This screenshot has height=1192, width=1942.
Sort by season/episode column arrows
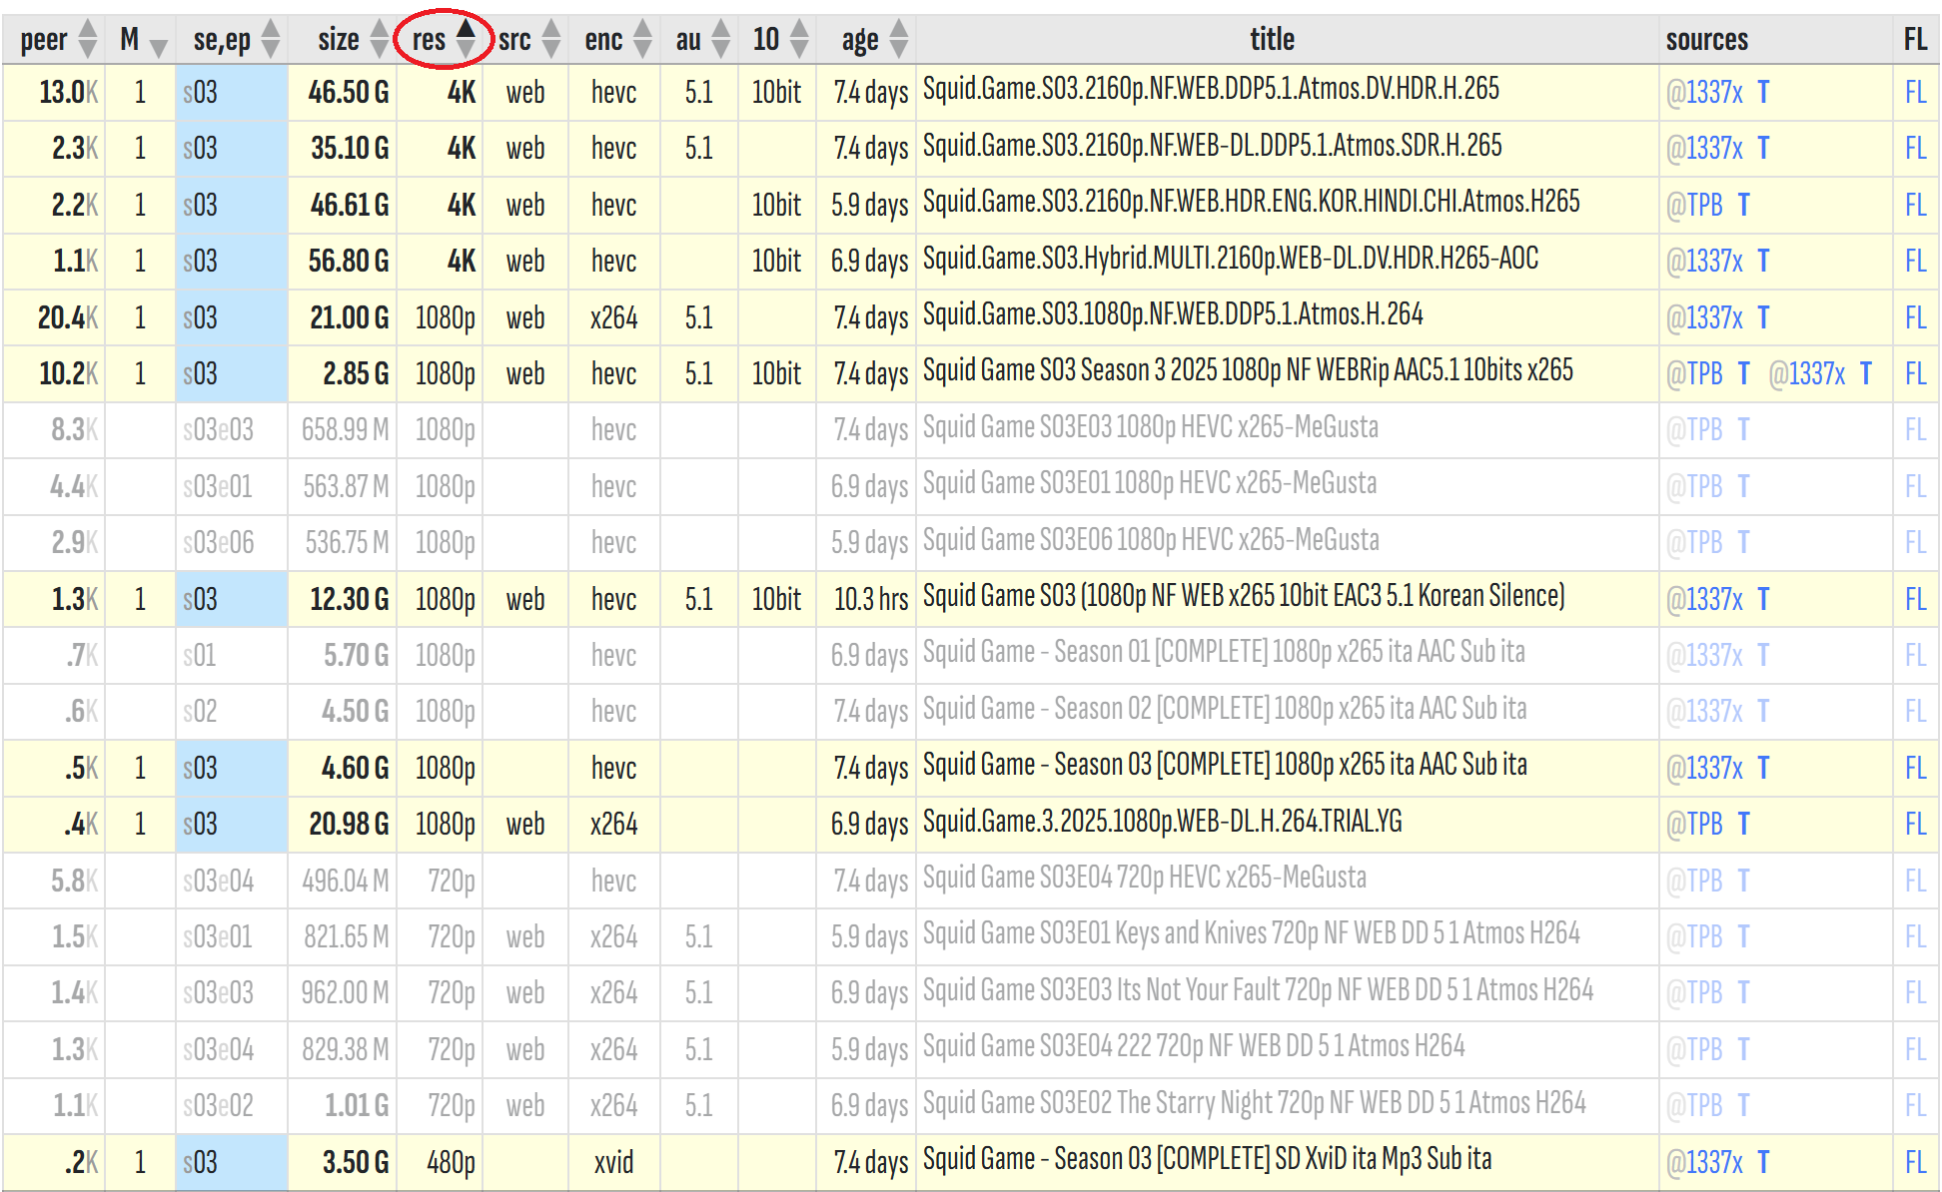270,40
